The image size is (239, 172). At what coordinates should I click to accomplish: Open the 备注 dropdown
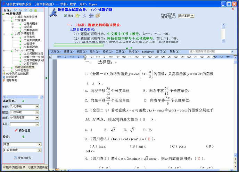pos(37,125)
